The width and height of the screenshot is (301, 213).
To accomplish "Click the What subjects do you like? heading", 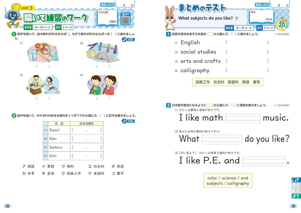I will [208, 18].
